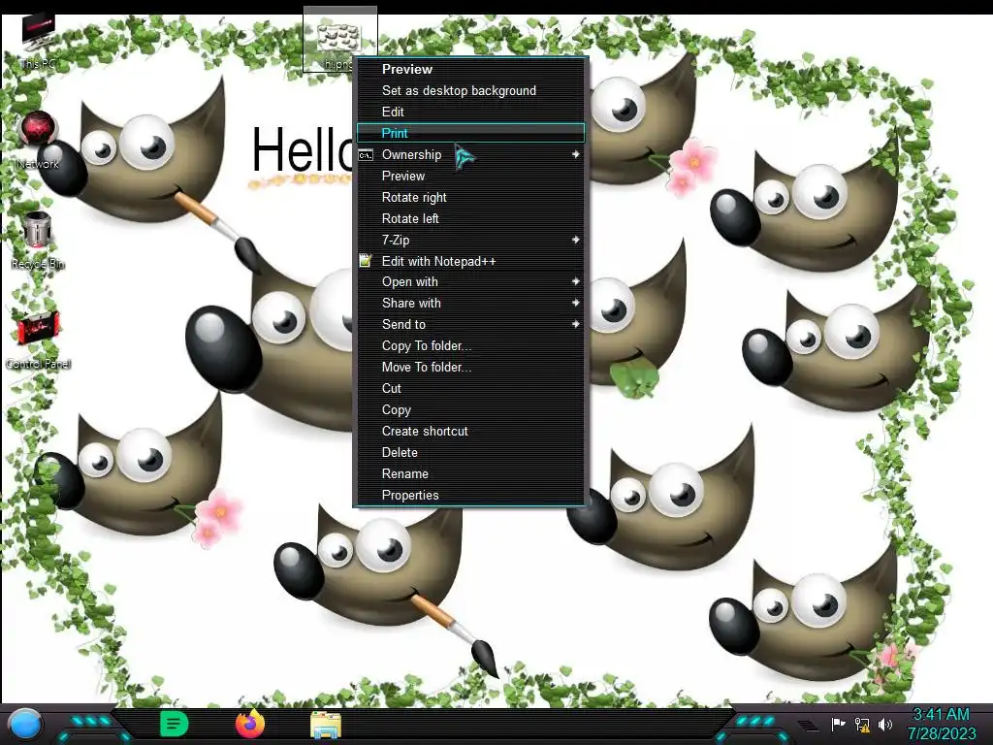The height and width of the screenshot is (745, 993).
Task: Choose Move To folder...
Action: coord(470,367)
